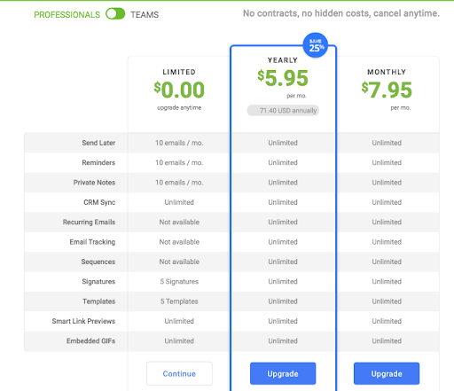Click the Recurring Emails feature label
Viewport: 454px width, 391px height.
click(89, 222)
